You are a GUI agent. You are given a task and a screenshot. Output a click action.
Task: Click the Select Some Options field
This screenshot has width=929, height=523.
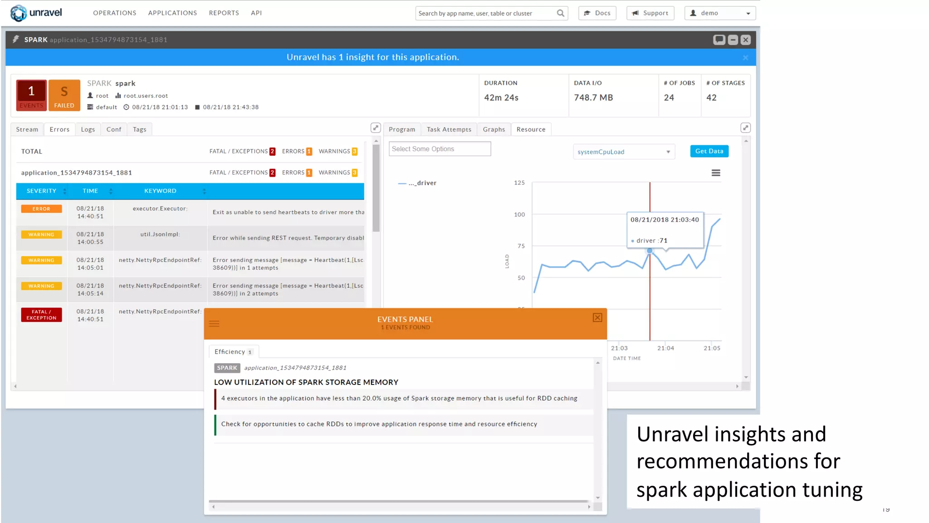tap(440, 149)
